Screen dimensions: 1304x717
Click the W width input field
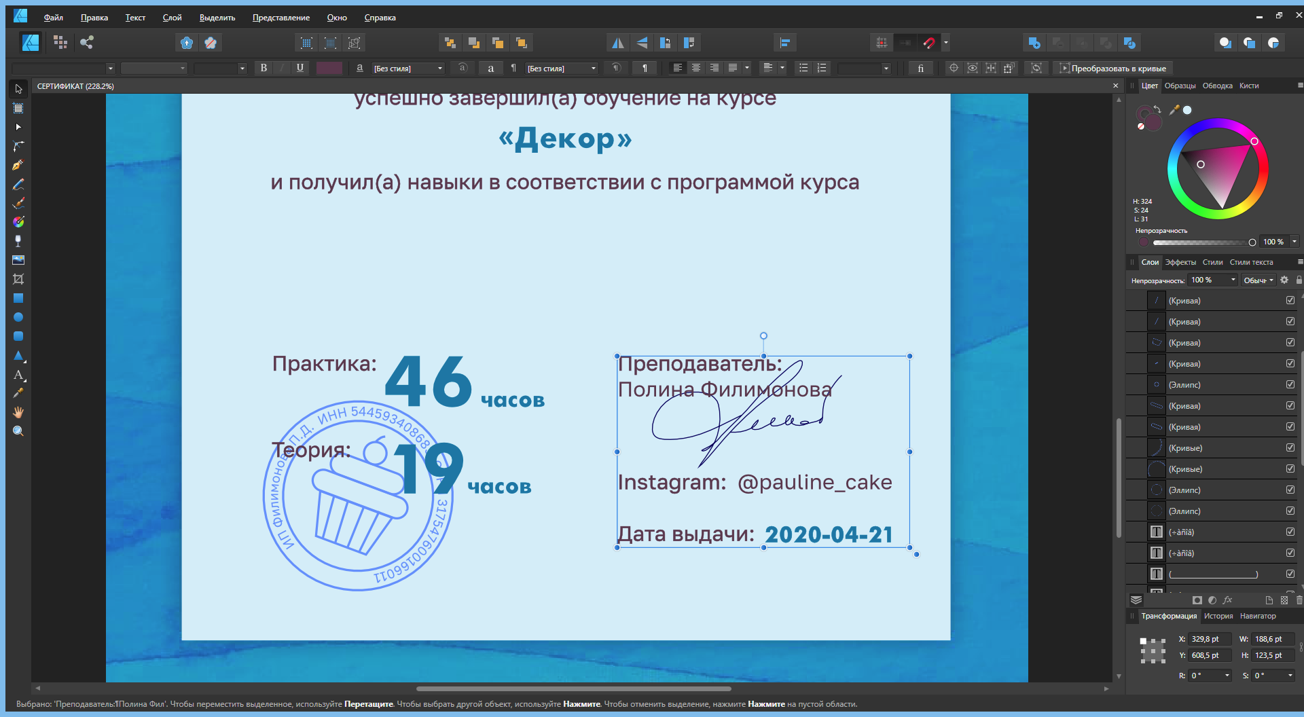[x=1273, y=639]
